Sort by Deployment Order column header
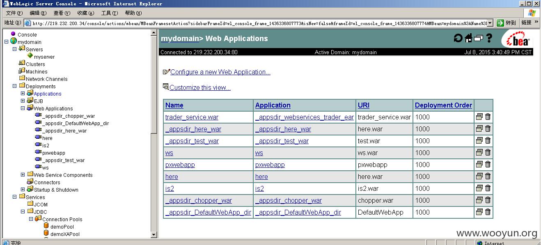This screenshot has width=541, height=245. 443,105
